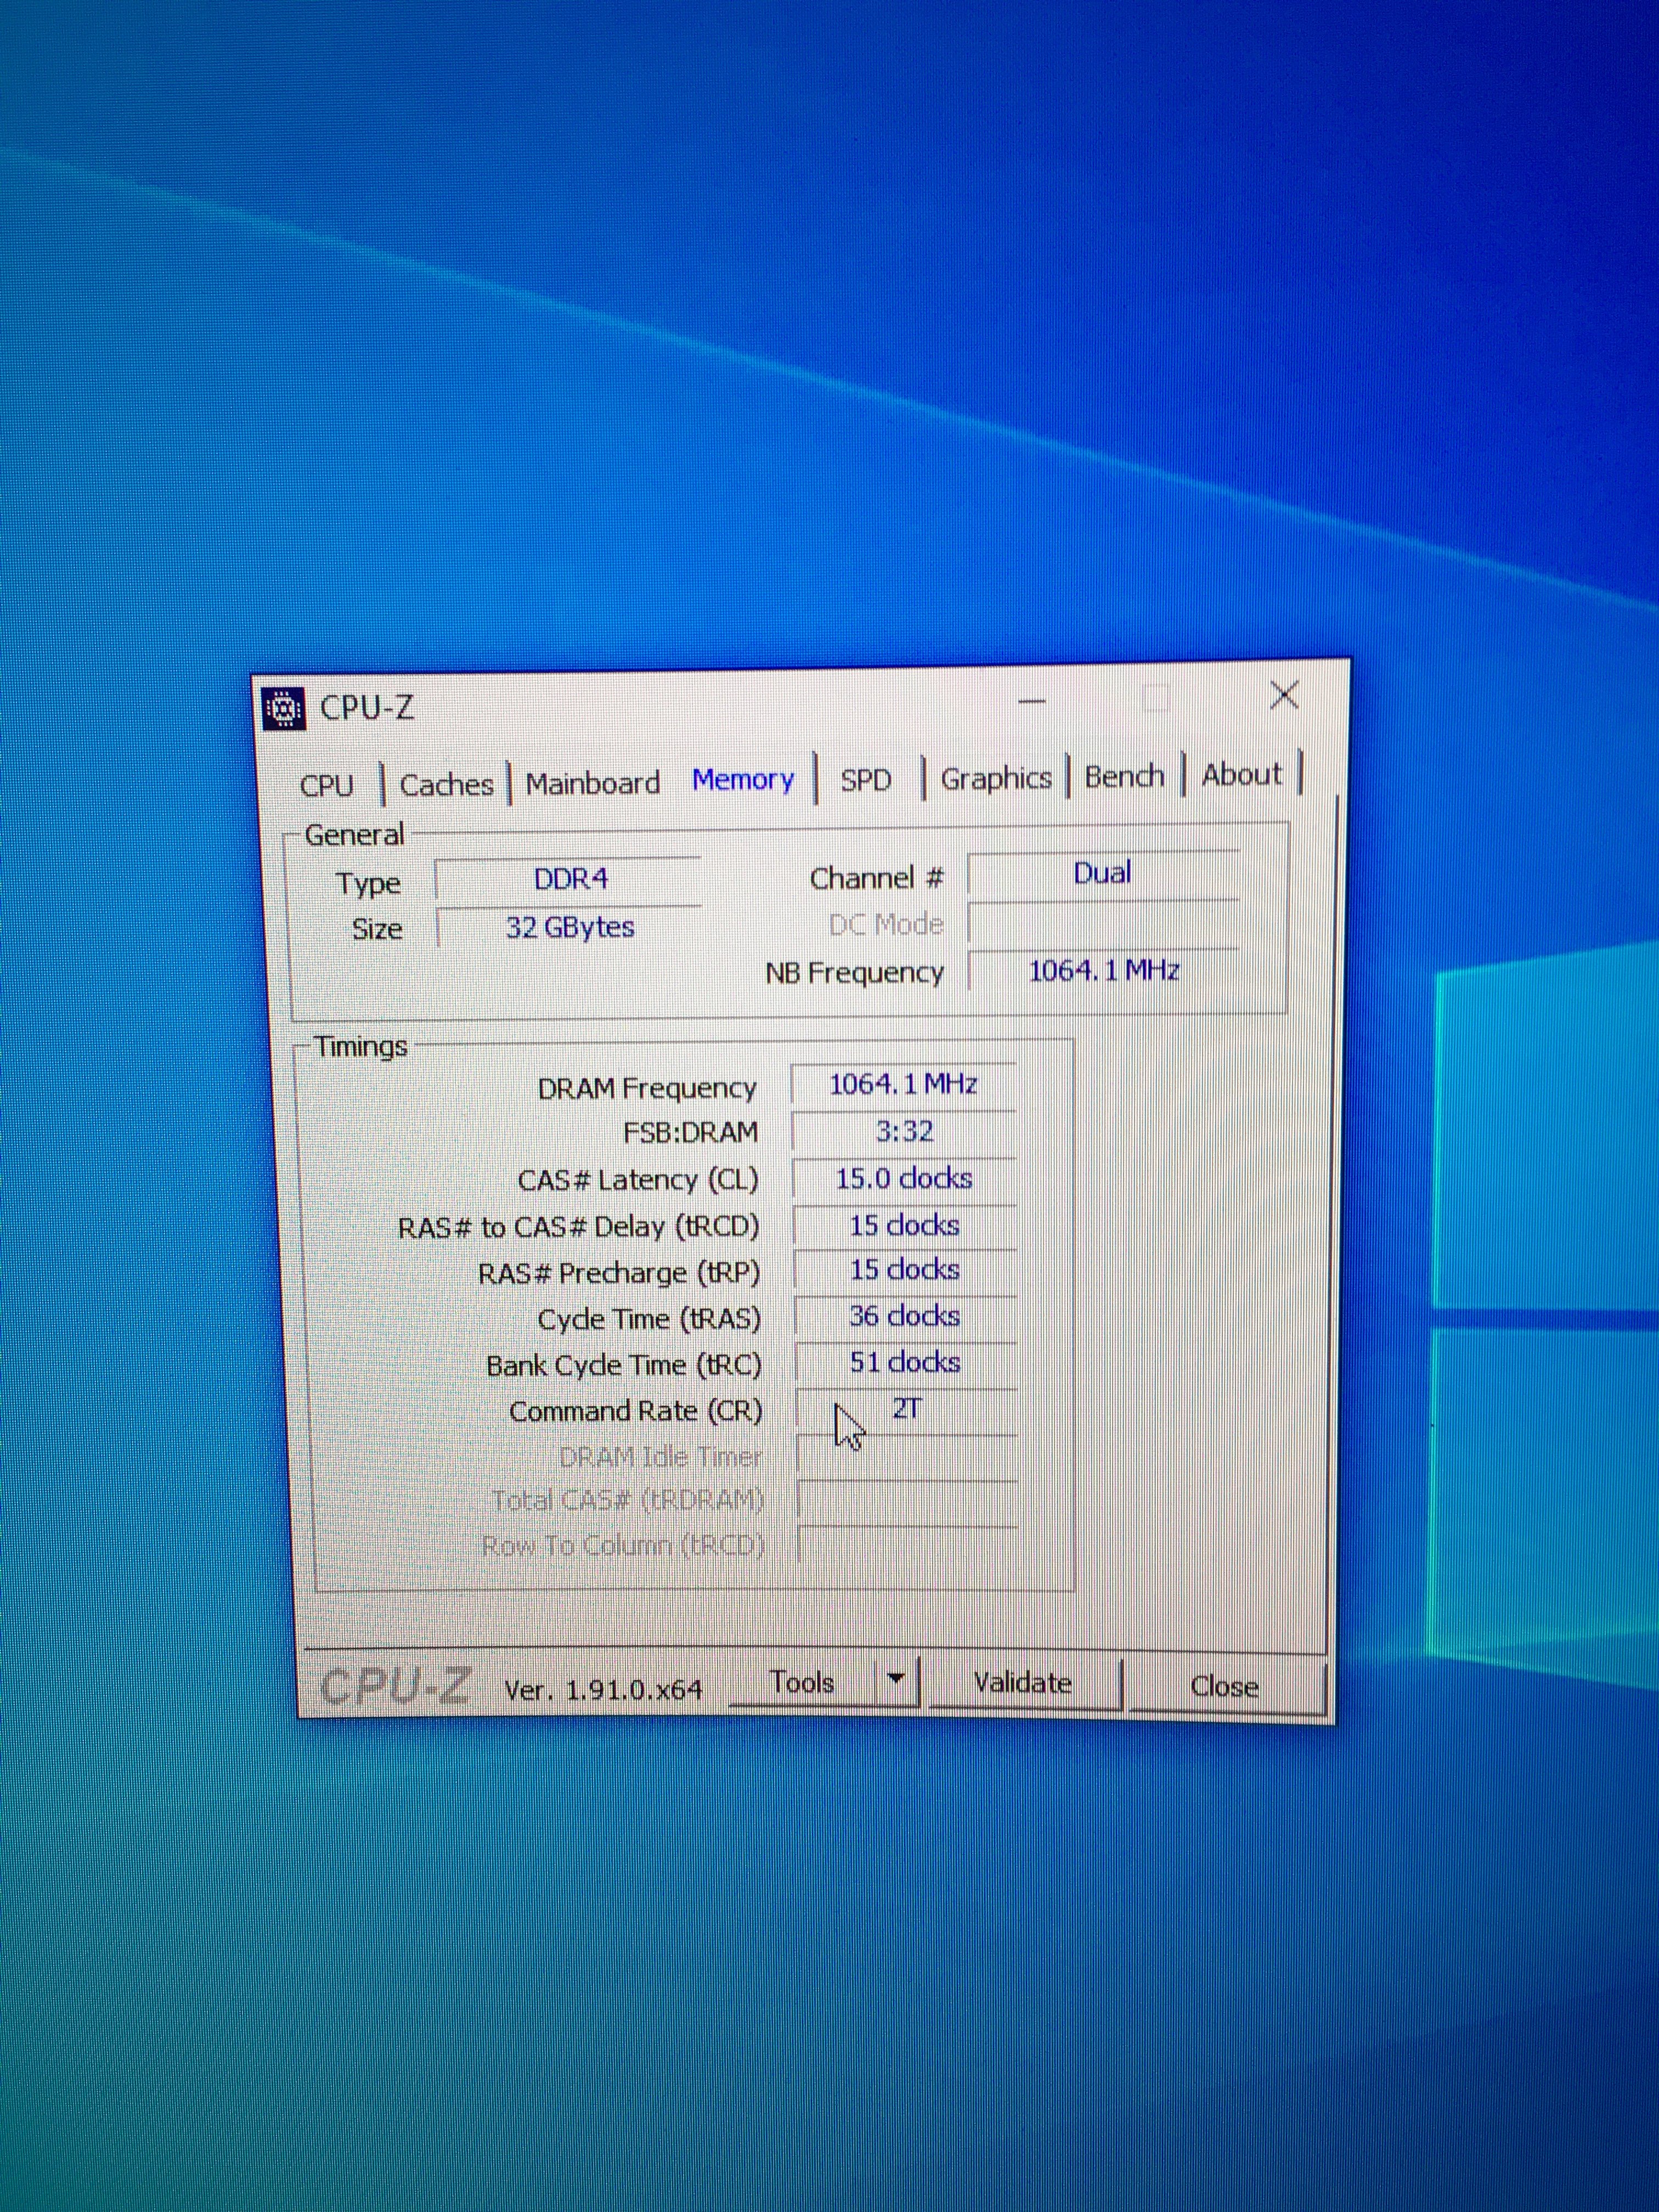The image size is (1659, 2212).
Task: Switch to the CPU tab
Action: 327,785
